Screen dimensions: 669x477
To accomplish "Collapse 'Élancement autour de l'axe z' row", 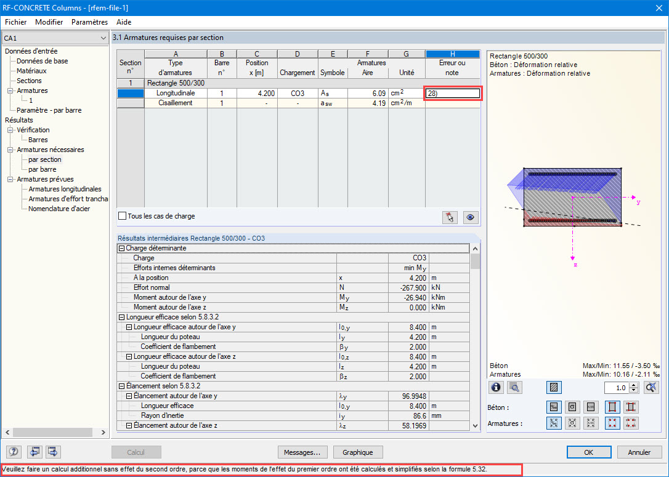I will pyautogui.click(x=129, y=425).
